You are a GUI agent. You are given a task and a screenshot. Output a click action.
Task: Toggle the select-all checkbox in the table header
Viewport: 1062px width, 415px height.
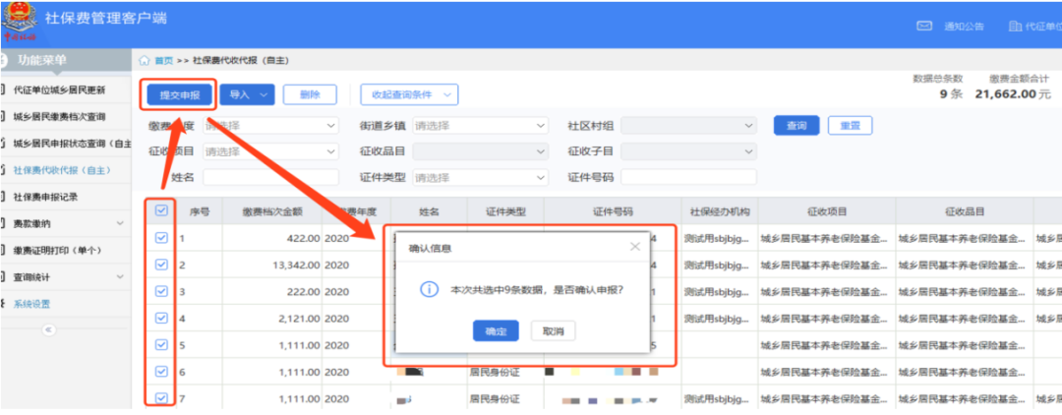point(161,210)
